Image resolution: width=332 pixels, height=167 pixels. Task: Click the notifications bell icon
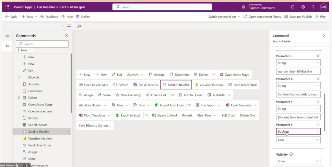tap(293, 7)
